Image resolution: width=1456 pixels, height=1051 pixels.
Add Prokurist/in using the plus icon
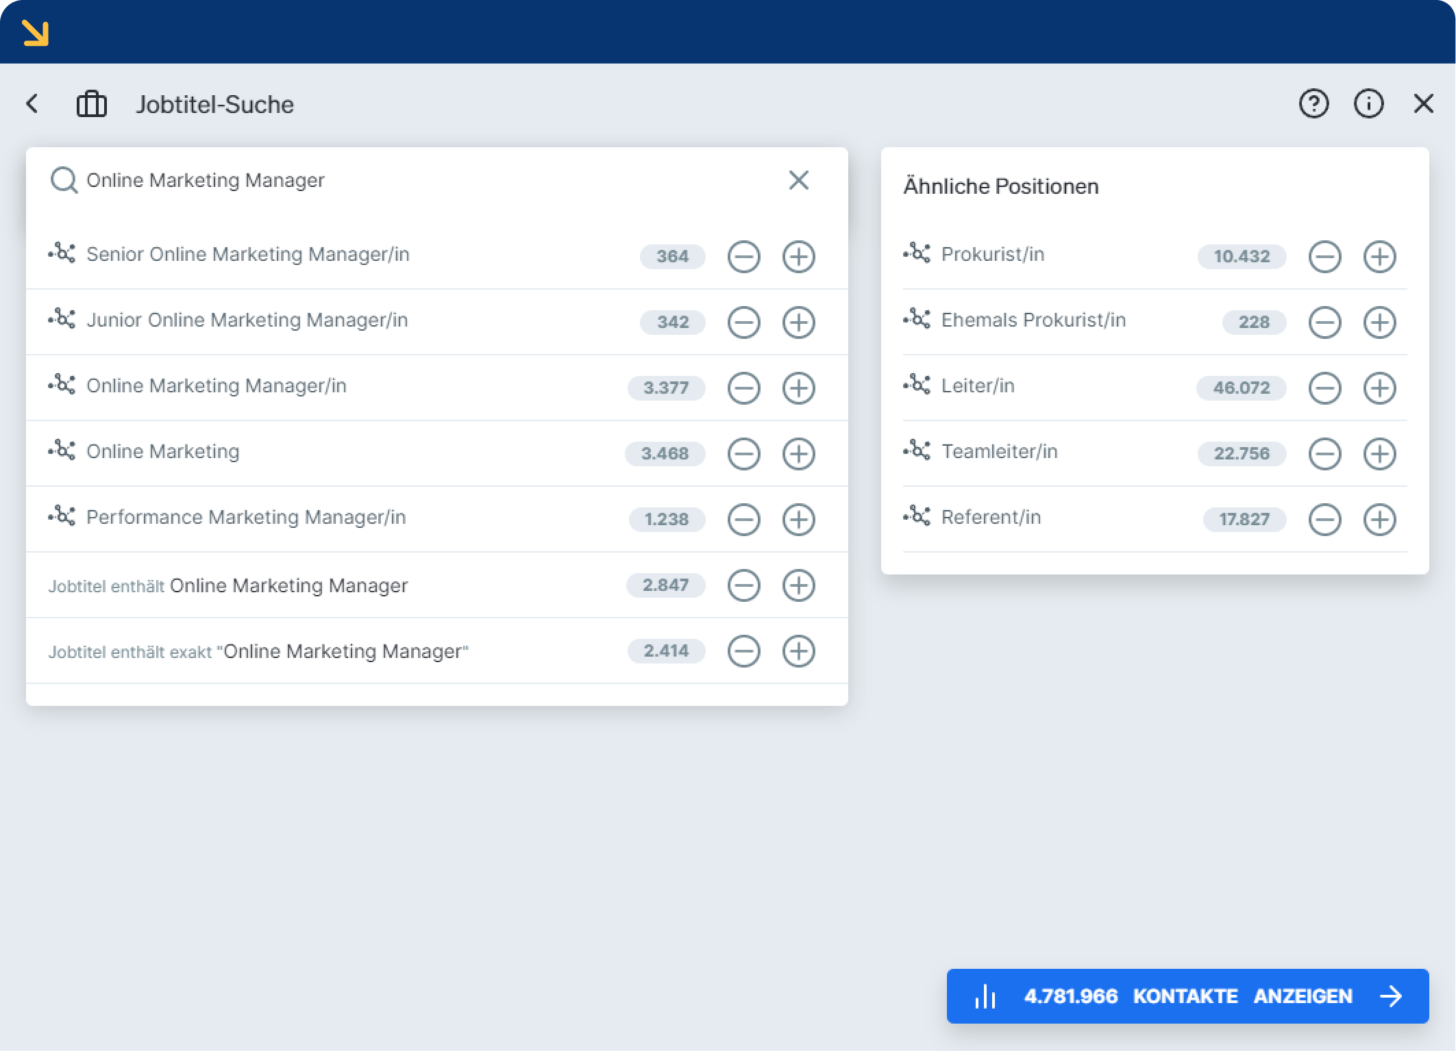tap(1379, 257)
